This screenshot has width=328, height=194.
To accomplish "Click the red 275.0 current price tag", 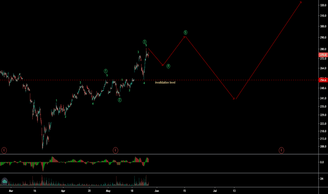I will pos(323,55).
